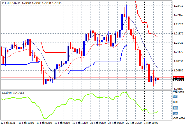Click the 25 Feb 16:00 time label
The width and height of the screenshot is (185, 126).
[134, 123]
